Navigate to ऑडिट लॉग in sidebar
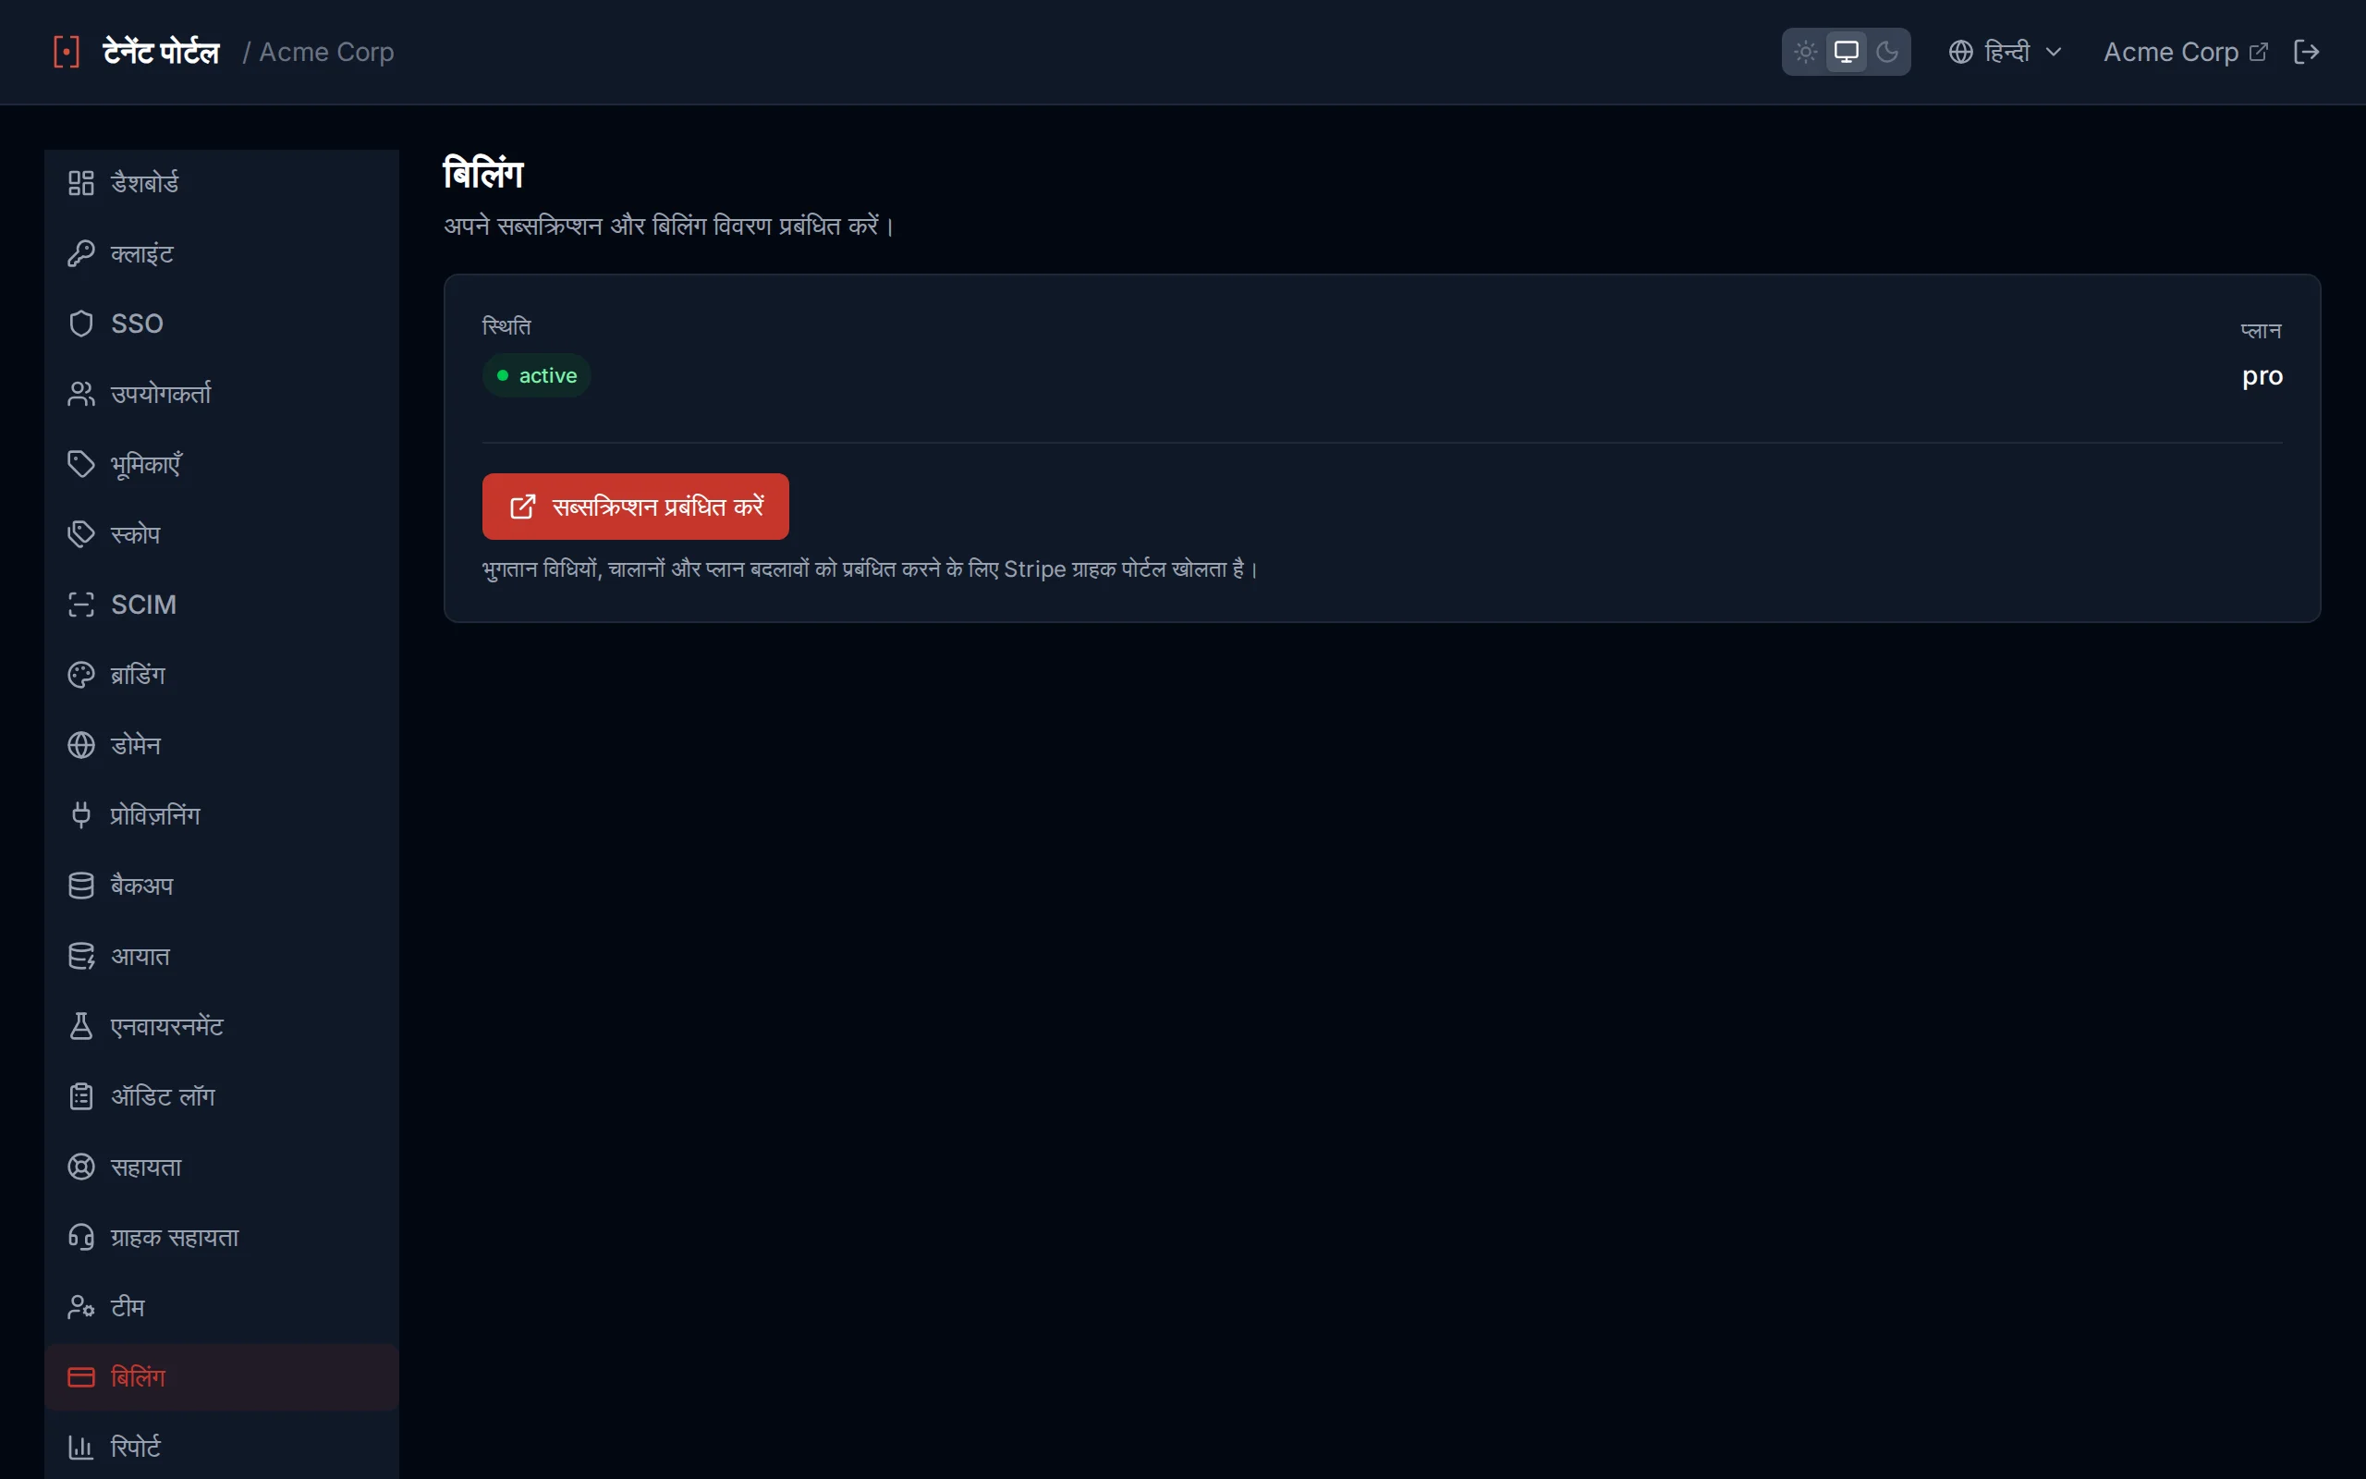Image resolution: width=2366 pixels, height=1479 pixels. [222, 1096]
